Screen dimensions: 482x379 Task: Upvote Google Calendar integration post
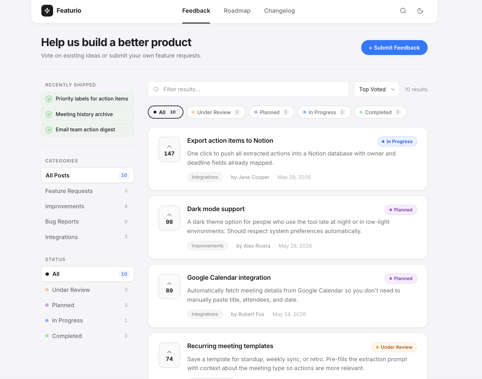point(169,287)
